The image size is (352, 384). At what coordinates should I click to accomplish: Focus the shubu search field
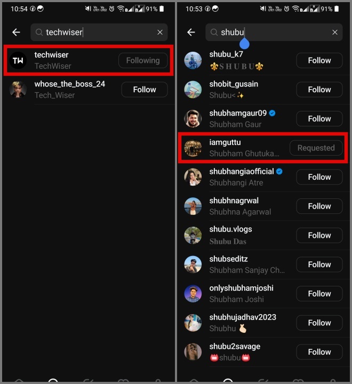pyautogui.click(x=274, y=32)
